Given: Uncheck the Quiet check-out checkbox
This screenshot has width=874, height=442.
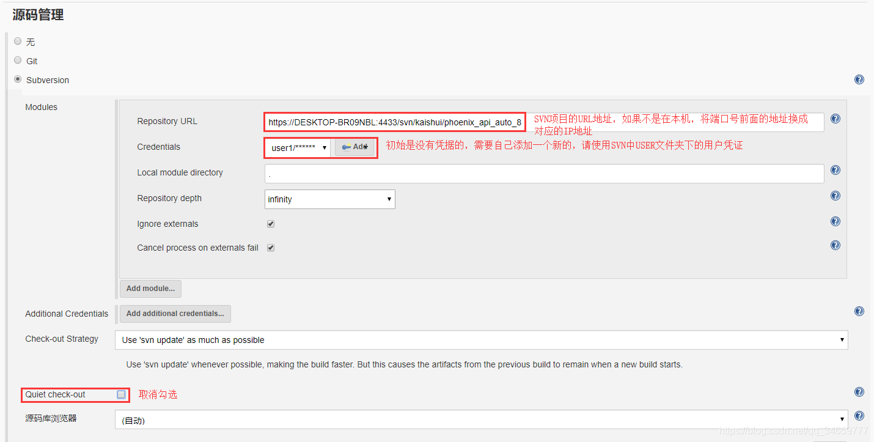Looking at the screenshot, I should (121, 394).
